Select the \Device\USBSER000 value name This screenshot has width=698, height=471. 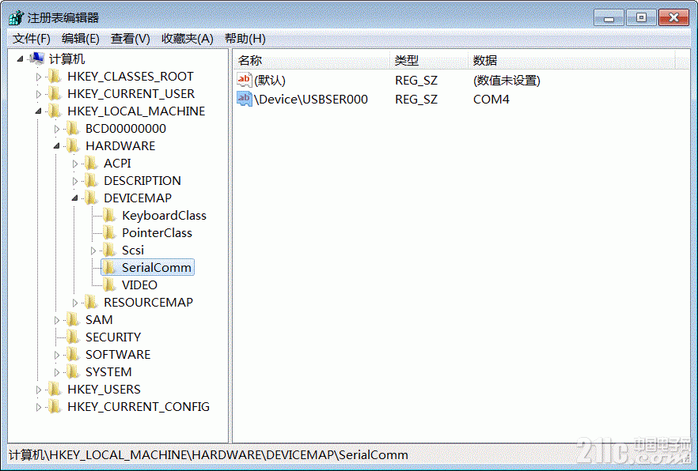[311, 99]
